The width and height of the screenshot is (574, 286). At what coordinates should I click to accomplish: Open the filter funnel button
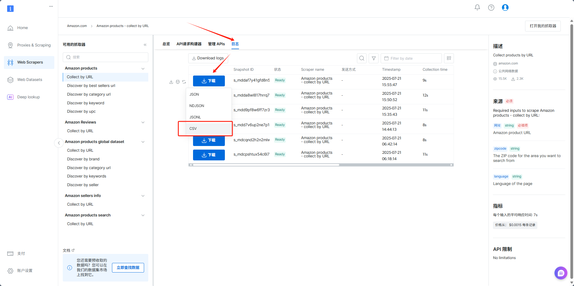(x=373, y=58)
